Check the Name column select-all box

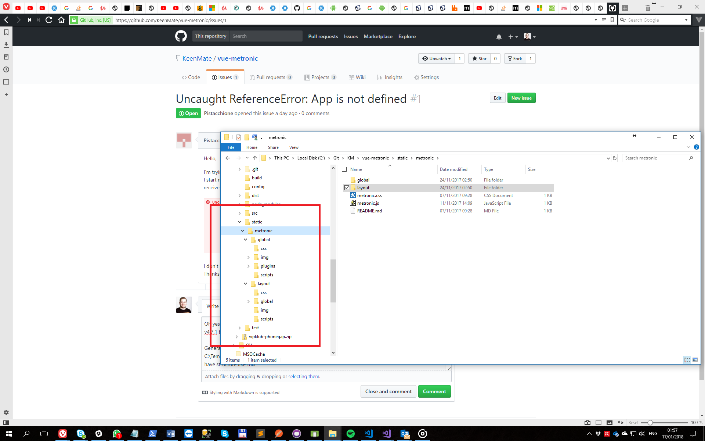344,169
